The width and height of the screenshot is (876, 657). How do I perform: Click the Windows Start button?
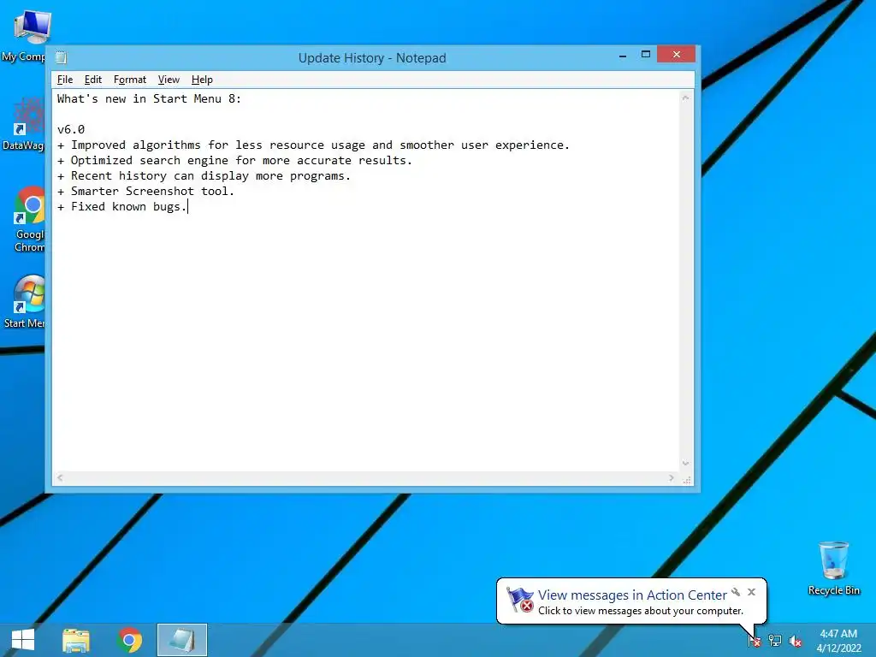[23, 640]
